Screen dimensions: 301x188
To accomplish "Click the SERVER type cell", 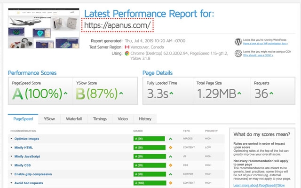I will (188, 174).
